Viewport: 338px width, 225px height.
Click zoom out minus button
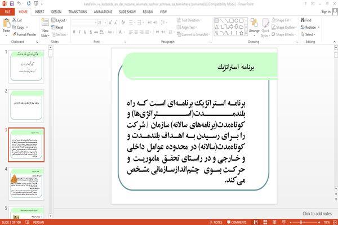(291, 222)
